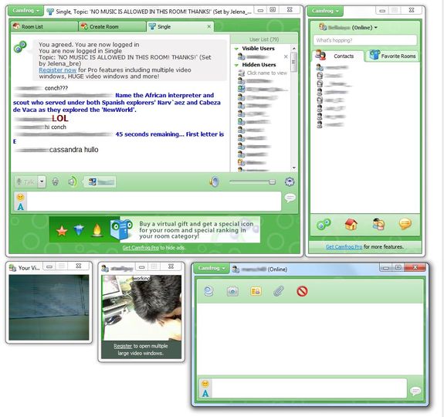
Task: Collapse the Visible Users group
Action: (236, 49)
